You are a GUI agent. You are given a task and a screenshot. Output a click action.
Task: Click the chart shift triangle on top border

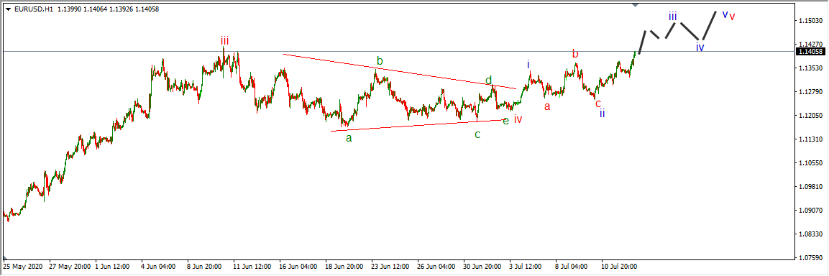[635, 5]
